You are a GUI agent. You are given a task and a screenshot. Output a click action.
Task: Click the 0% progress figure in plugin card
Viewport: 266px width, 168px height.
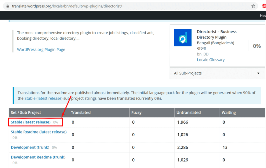pyautogui.click(x=257, y=46)
